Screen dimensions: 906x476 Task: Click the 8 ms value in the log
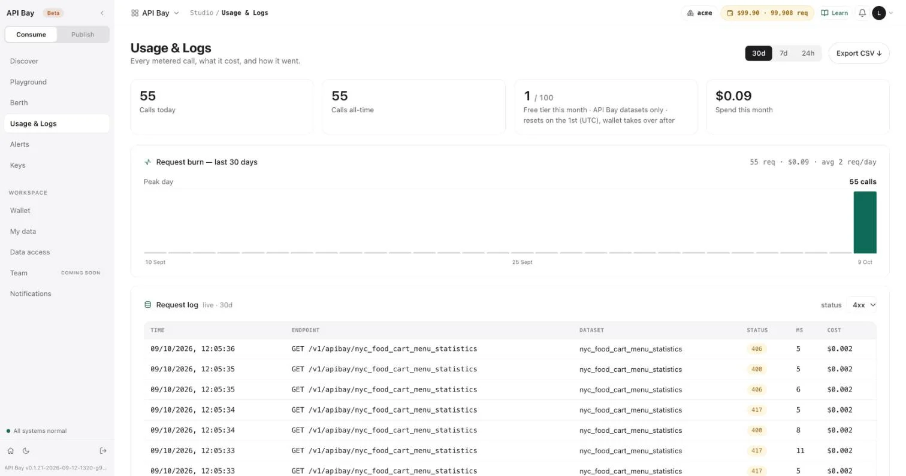point(798,430)
